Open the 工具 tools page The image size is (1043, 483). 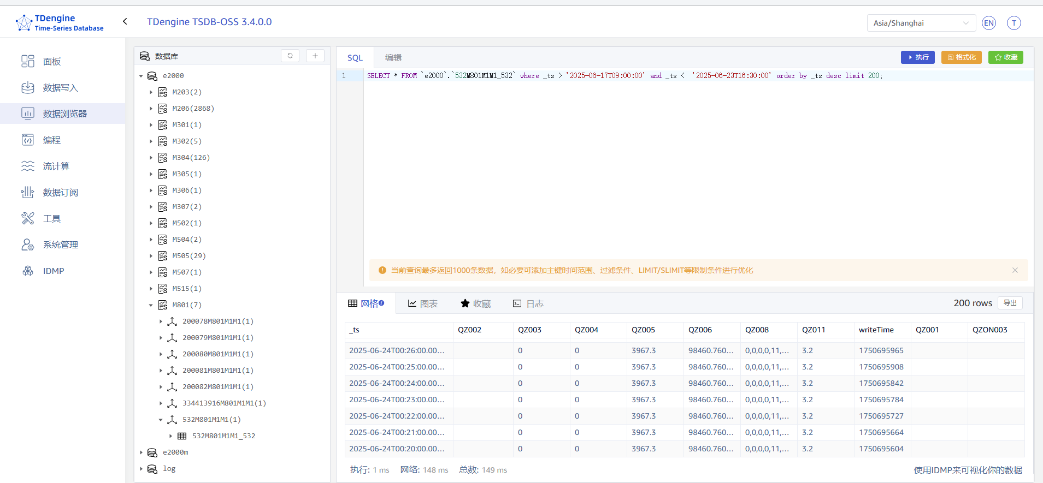coord(52,219)
